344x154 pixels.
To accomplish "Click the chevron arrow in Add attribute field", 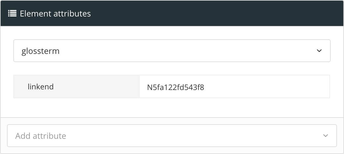I will tap(325, 136).
